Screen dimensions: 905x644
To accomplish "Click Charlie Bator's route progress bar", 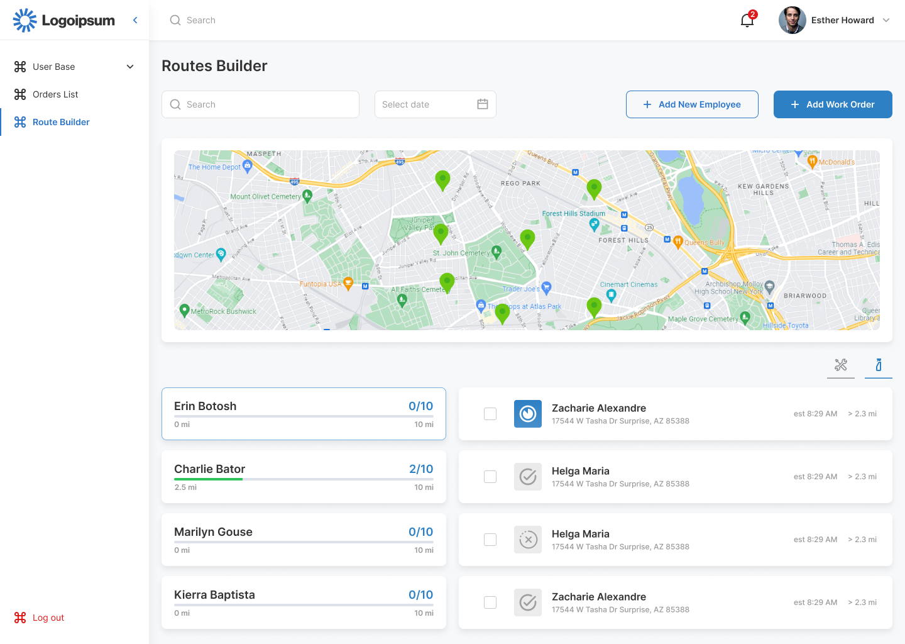I will coord(304,479).
